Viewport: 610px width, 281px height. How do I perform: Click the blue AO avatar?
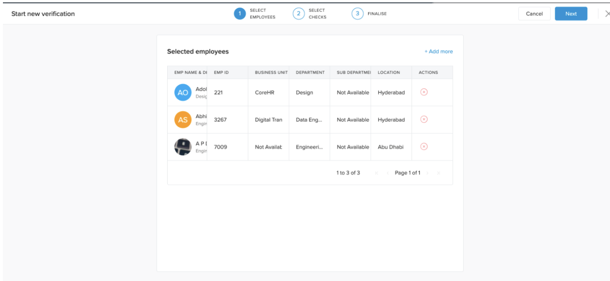coord(183,92)
